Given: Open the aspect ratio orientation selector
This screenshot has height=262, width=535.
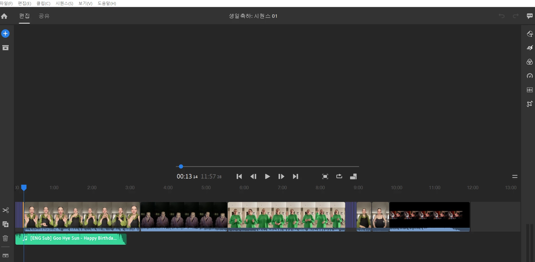Looking at the screenshot, I should pos(353,177).
